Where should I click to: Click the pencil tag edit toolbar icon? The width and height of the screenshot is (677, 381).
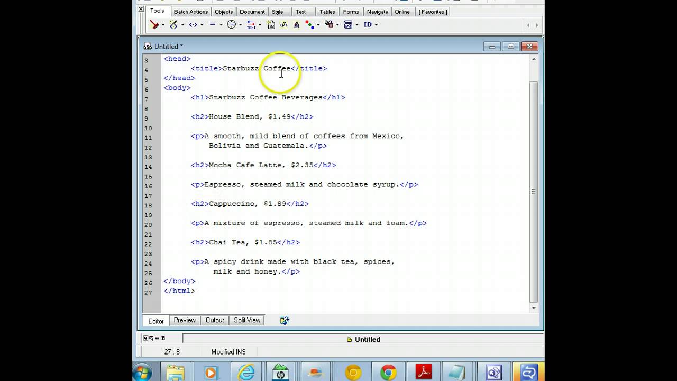283,24
